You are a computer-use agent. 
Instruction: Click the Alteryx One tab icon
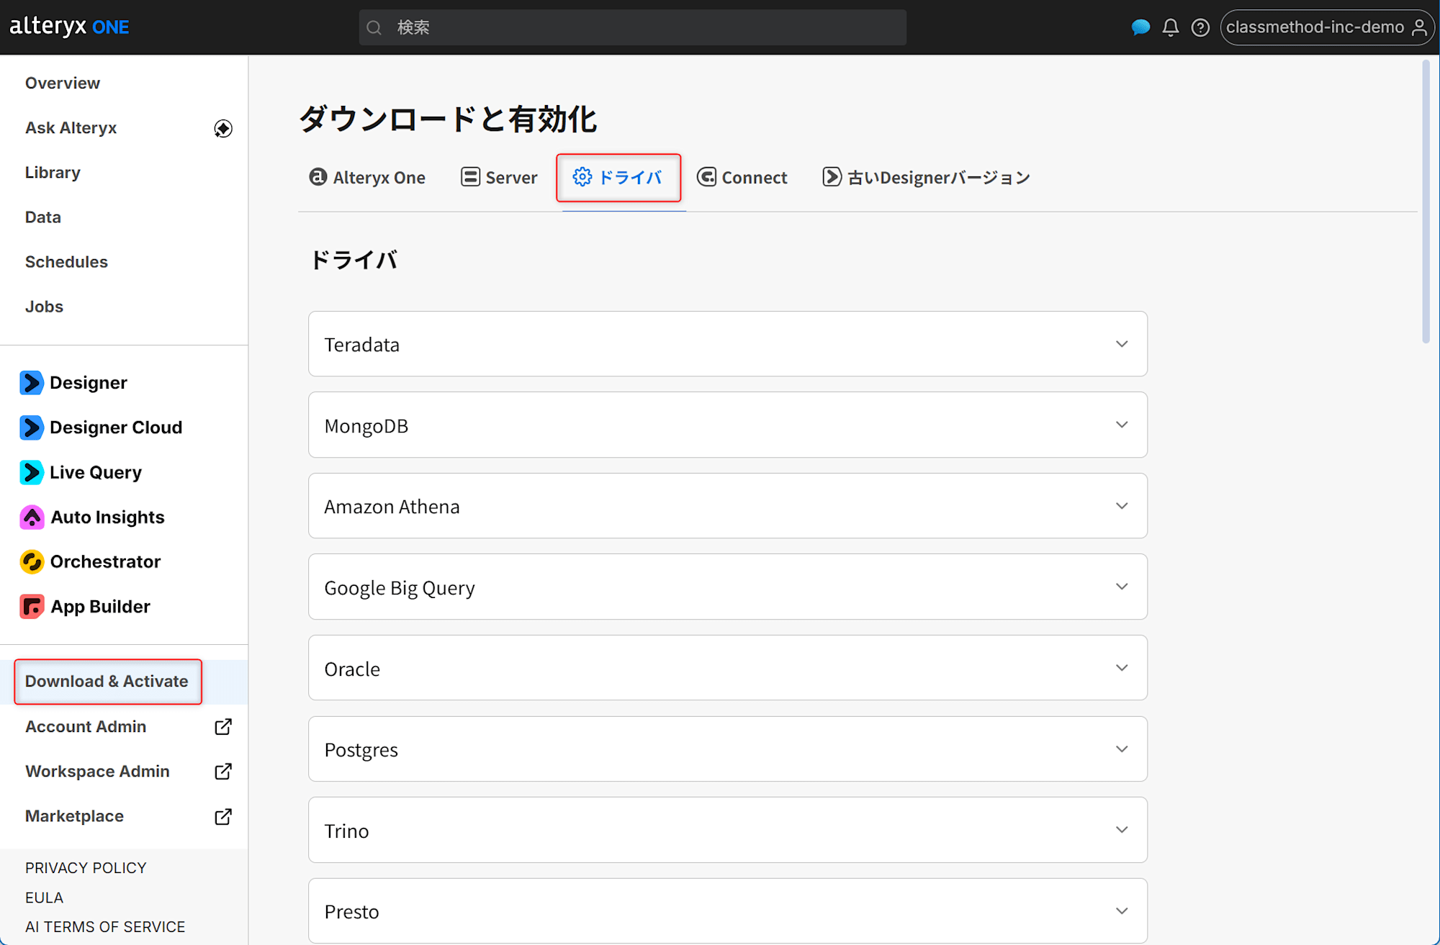pyautogui.click(x=318, y=177)
